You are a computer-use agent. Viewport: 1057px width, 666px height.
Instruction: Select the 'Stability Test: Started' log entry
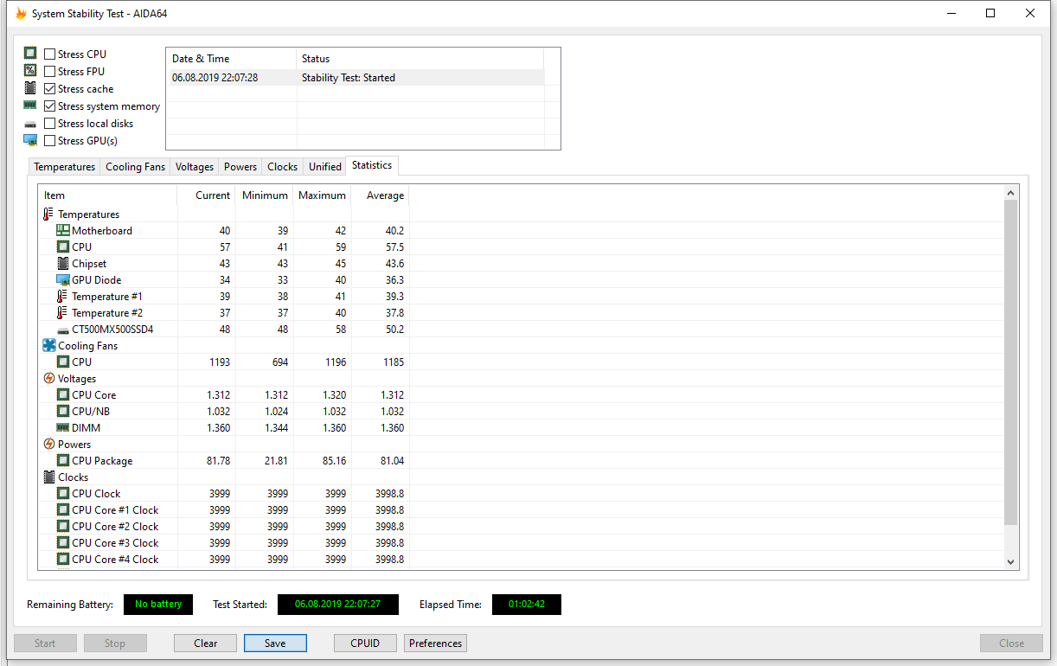pyautogui.click(x=355, y=77)
